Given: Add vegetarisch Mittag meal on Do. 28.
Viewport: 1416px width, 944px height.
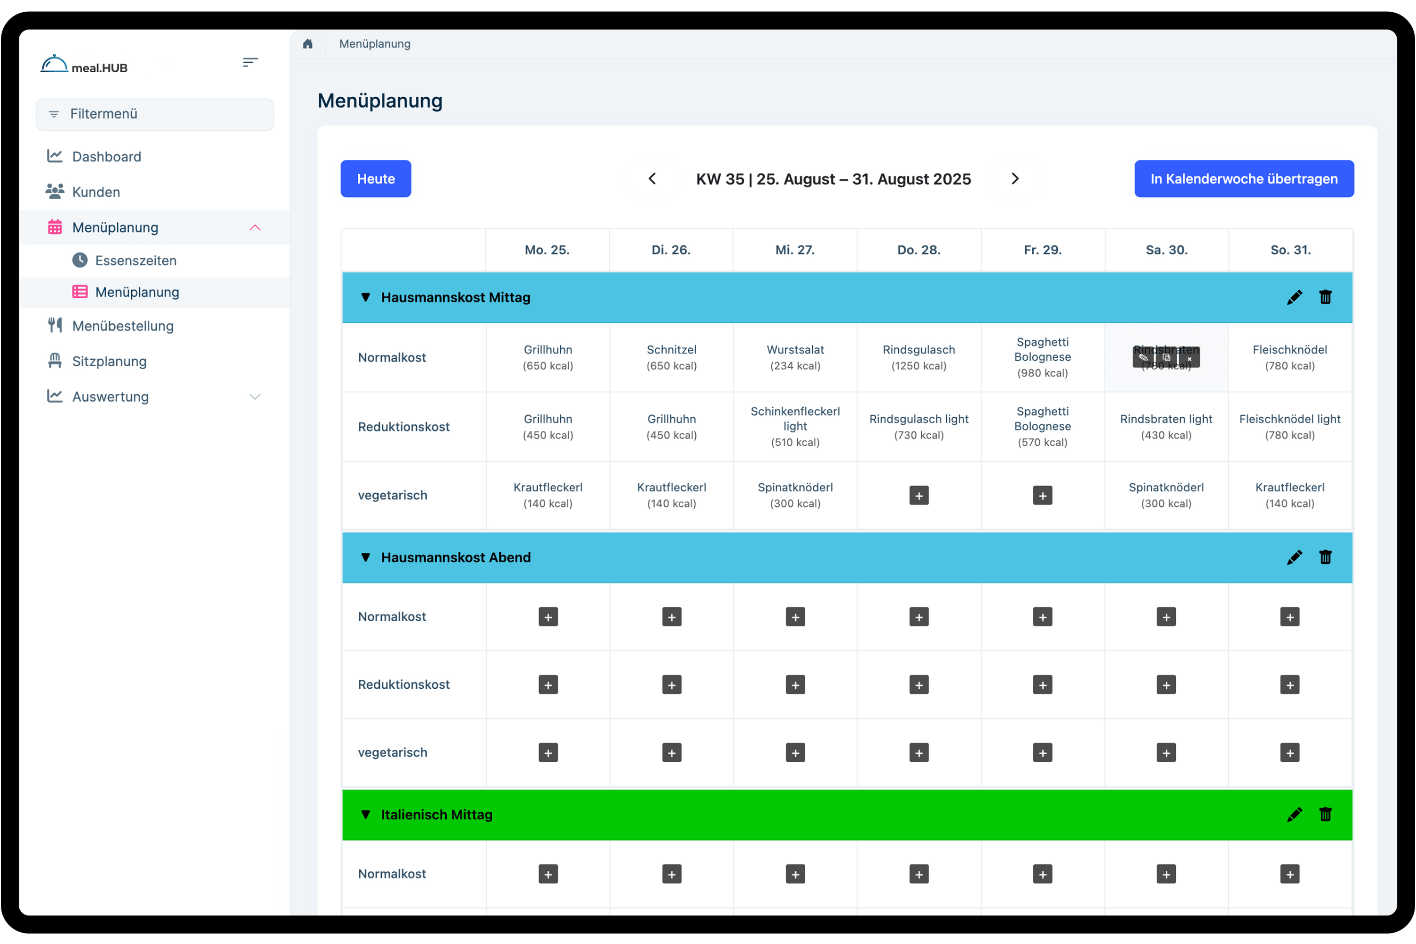Looking at the screenshot, I should coord(919,496).
